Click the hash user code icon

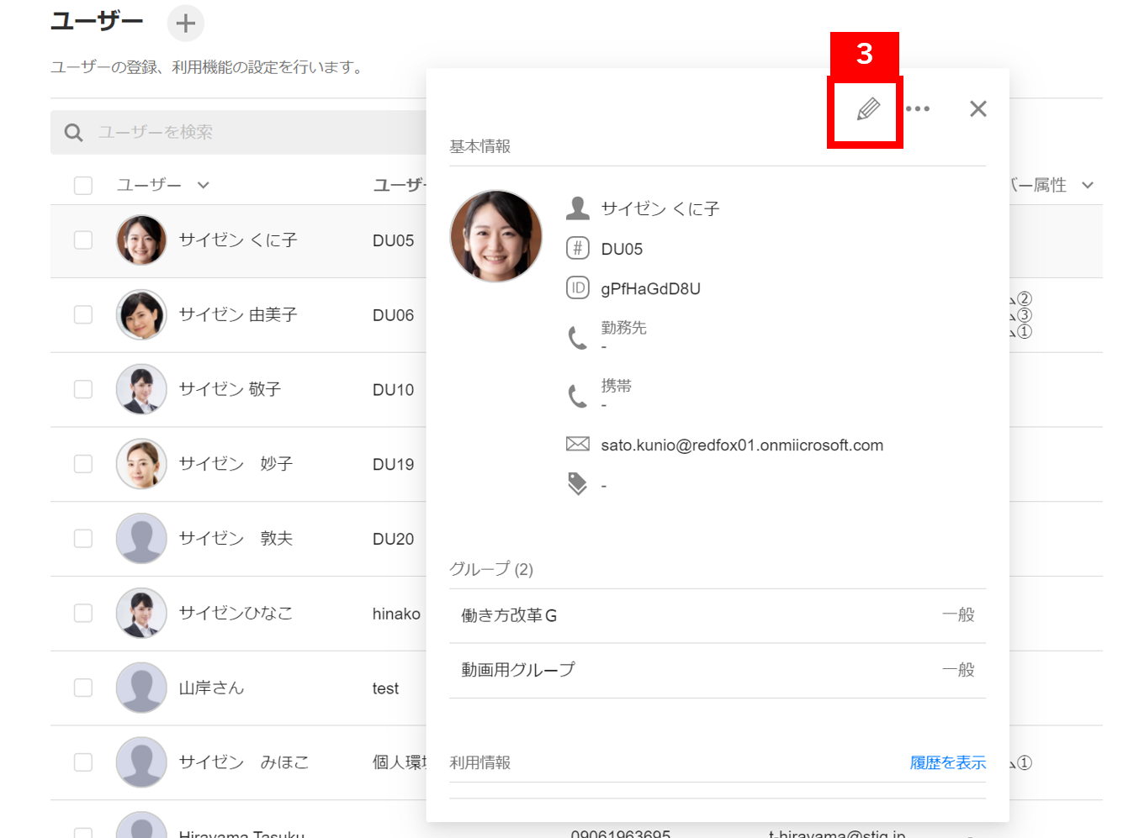point(578,248)
